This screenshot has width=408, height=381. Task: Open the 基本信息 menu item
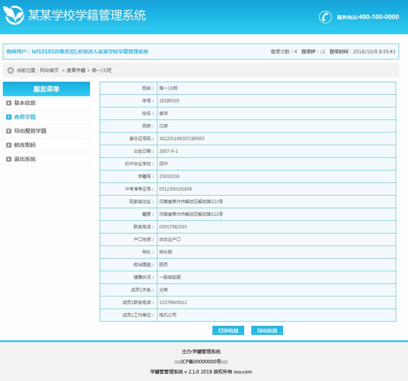[x=25, y=103]
